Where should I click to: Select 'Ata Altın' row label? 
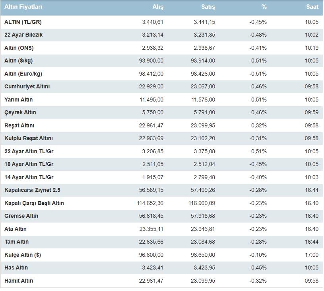15,229
